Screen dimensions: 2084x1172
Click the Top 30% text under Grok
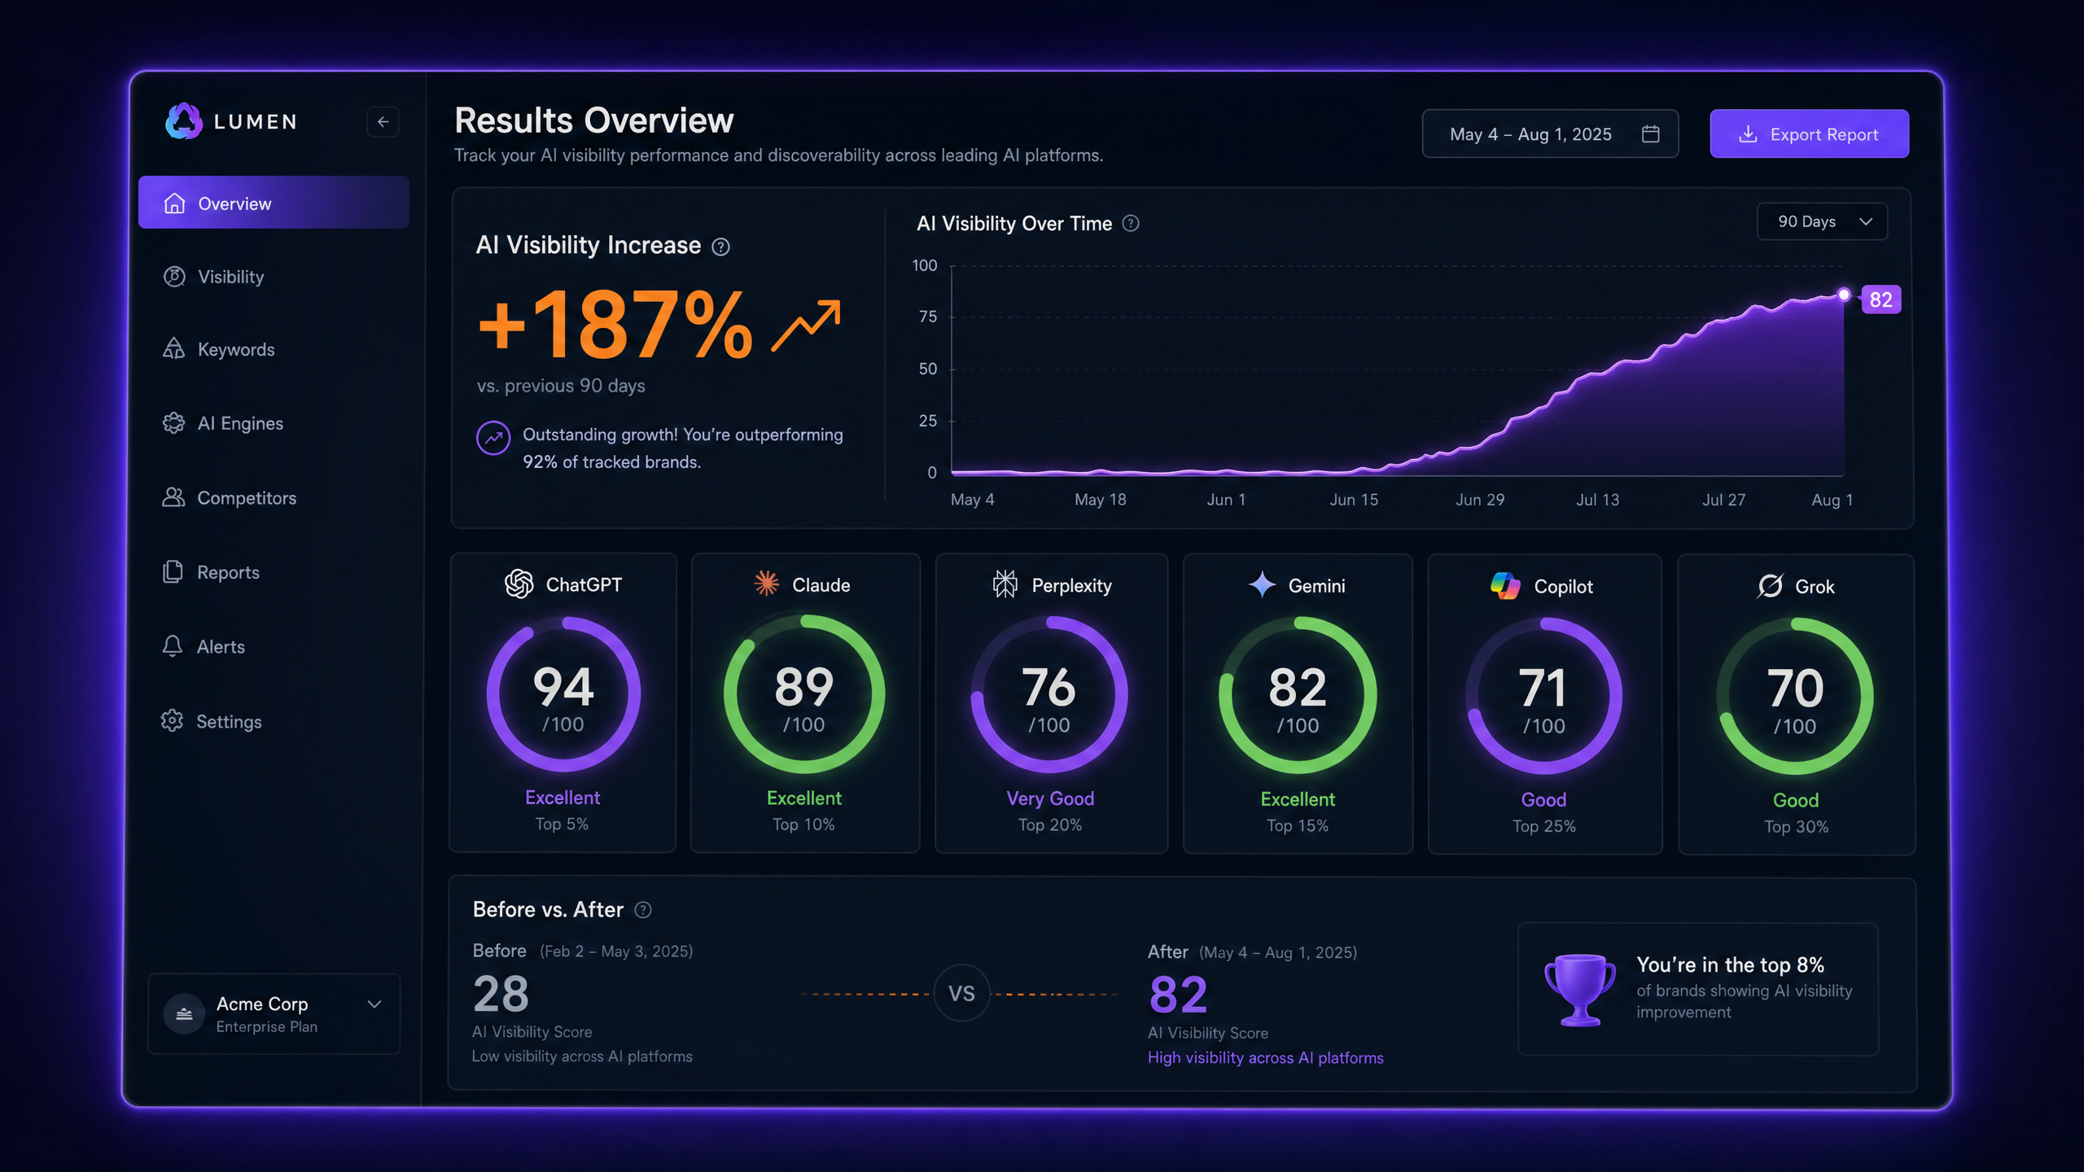click(x=1796, y=827)
